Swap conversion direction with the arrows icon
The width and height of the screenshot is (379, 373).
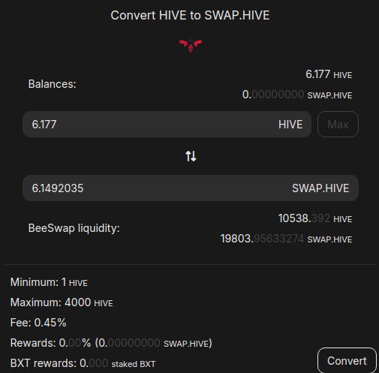point(191,156)
